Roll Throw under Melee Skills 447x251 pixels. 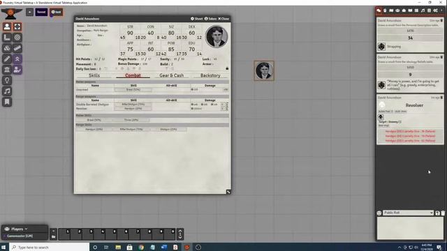(x=131, y=120)
